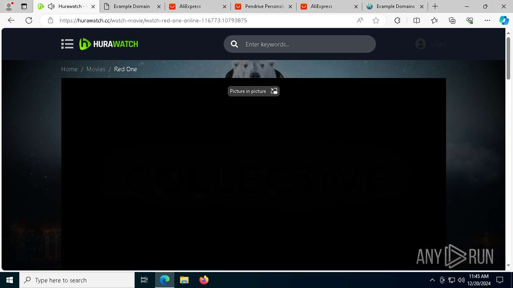Open the Read aloud icon
This screenshot has width=513, height=288.
[x=360, y=20]
